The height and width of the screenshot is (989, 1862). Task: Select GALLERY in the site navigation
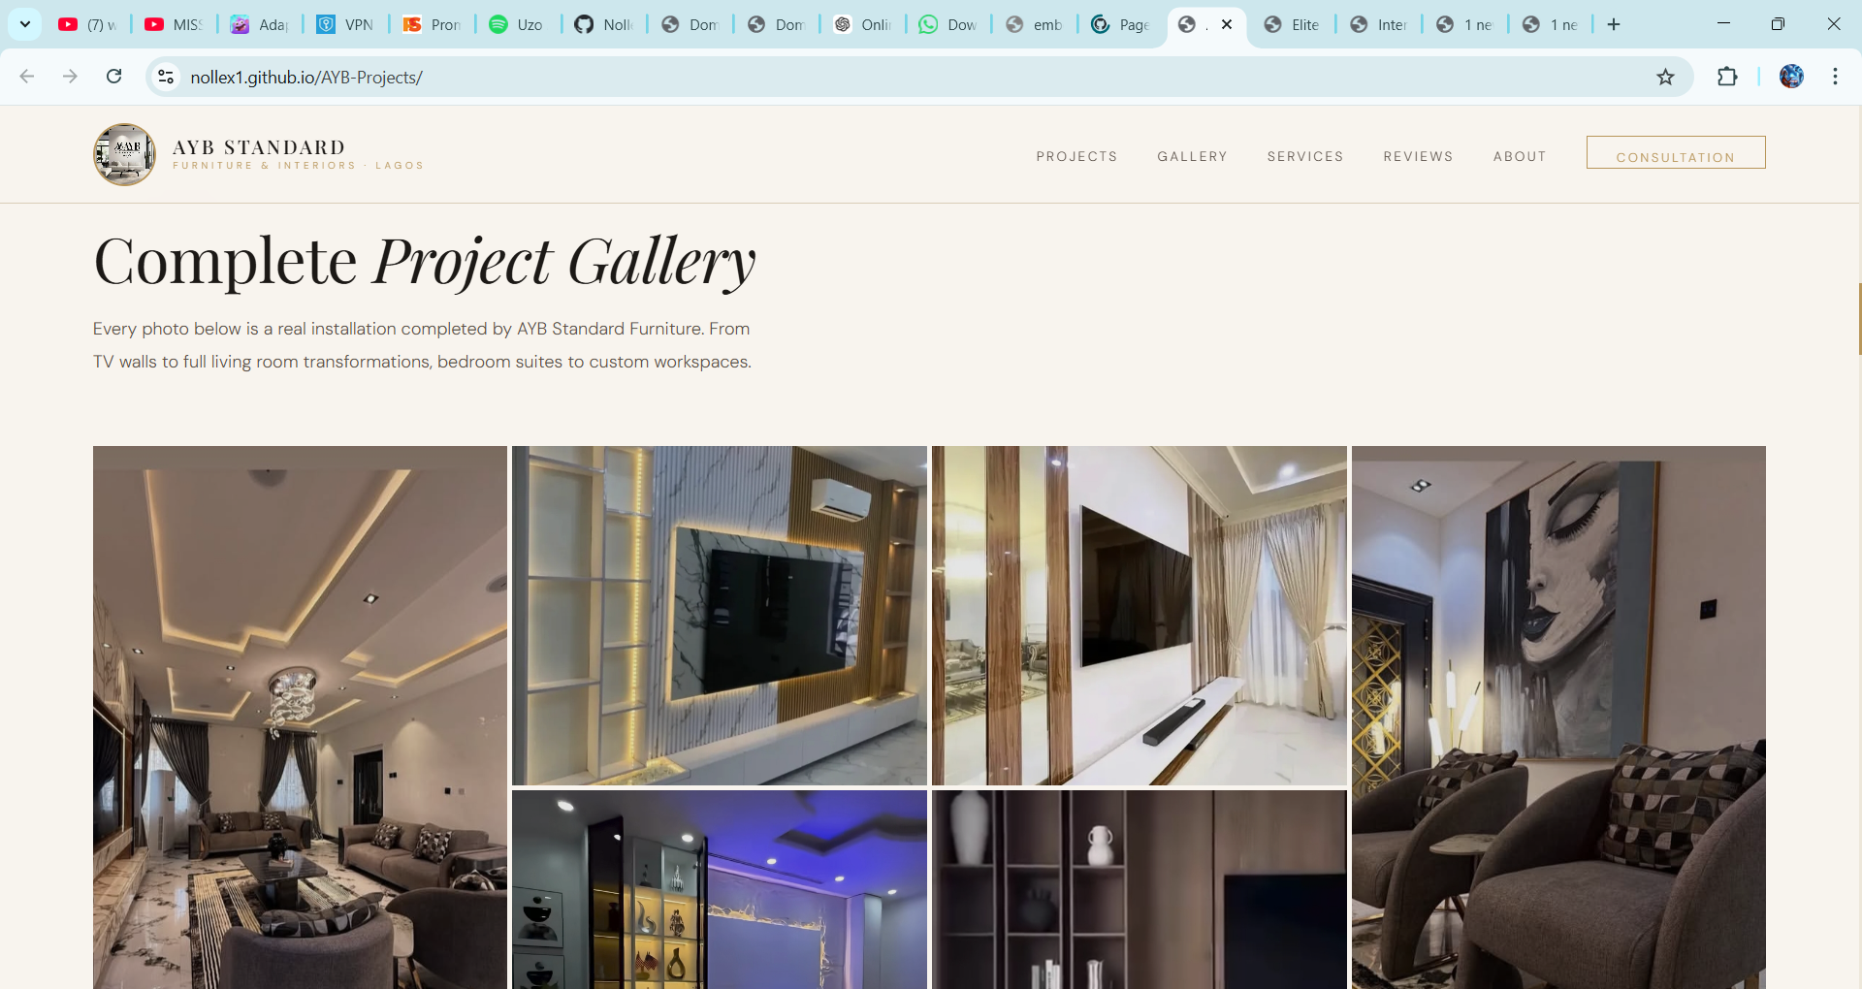[x=1192, y=156]
